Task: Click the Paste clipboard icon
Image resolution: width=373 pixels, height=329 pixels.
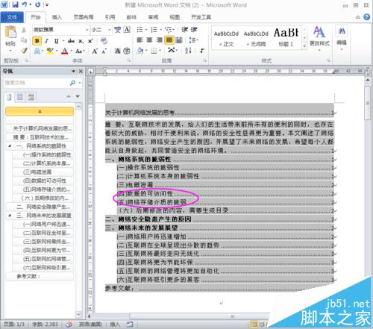Action: pyautogui.click(x=10, y=33)
